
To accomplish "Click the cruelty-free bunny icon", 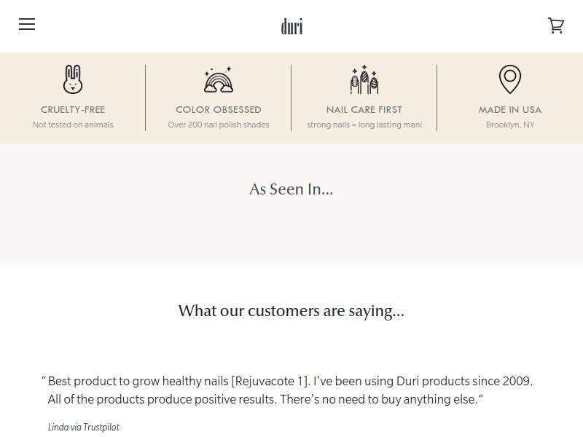I will tap(73, 79).
